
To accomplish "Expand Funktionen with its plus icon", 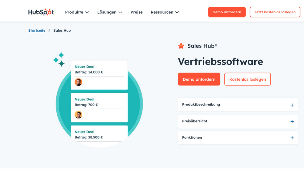I will (x=292, y=138).
